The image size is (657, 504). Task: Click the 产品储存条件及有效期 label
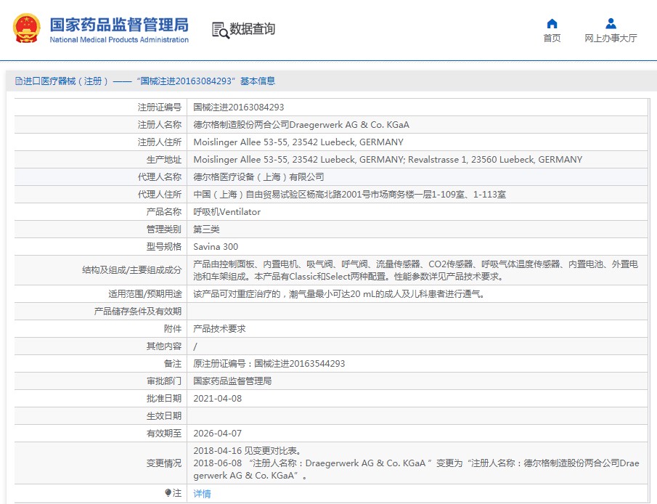pos(138,311)
